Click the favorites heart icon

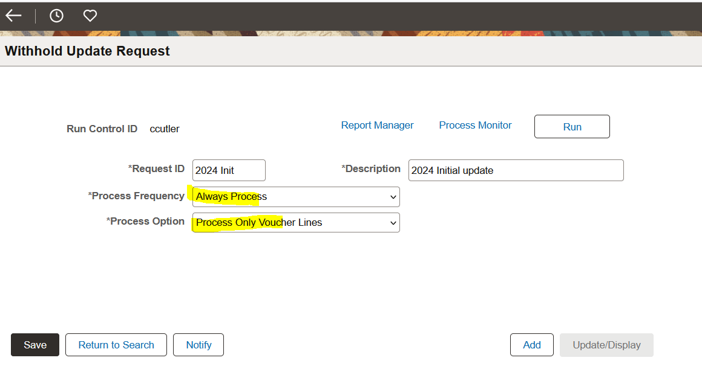point(90,16)
